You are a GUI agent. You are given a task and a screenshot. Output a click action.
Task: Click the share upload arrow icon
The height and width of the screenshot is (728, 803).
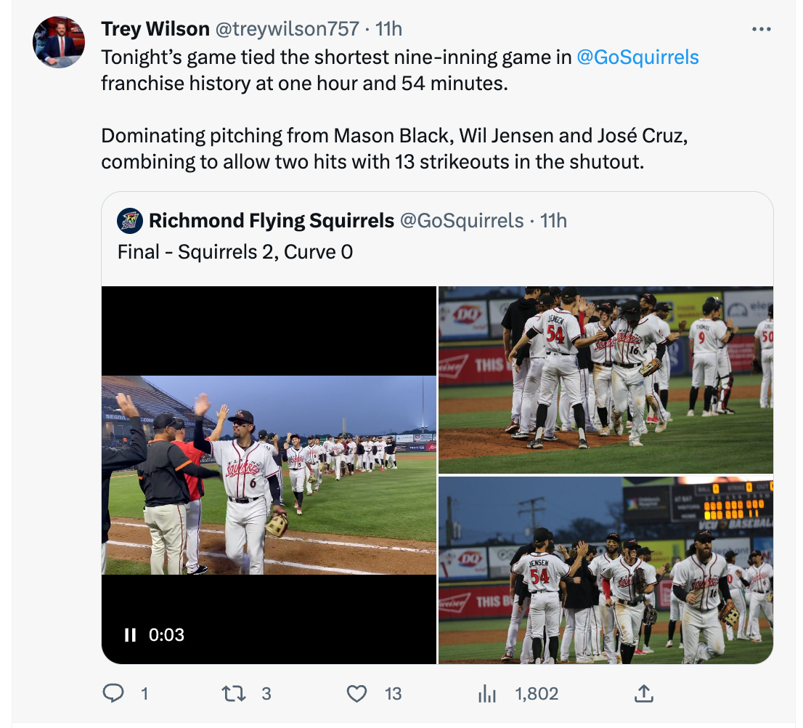(644, 694)
